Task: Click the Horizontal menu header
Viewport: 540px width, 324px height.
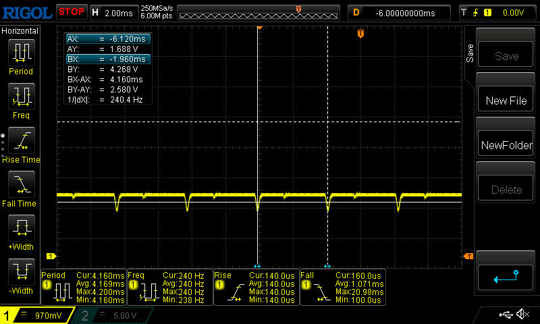Action: 21,30
